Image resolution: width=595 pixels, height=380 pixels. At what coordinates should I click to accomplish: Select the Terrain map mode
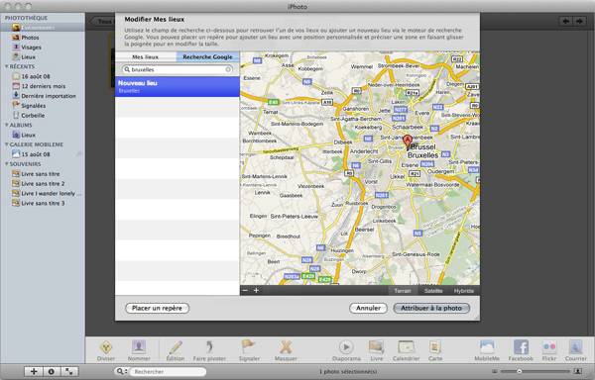[403, 291]
